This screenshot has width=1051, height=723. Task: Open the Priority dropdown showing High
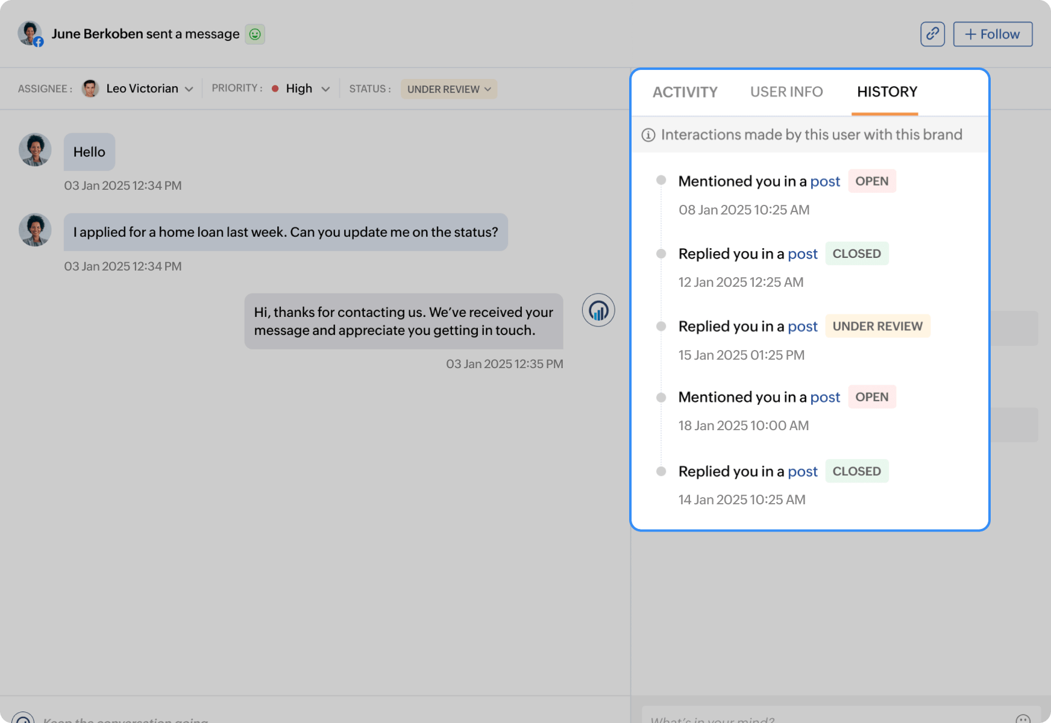326,89
